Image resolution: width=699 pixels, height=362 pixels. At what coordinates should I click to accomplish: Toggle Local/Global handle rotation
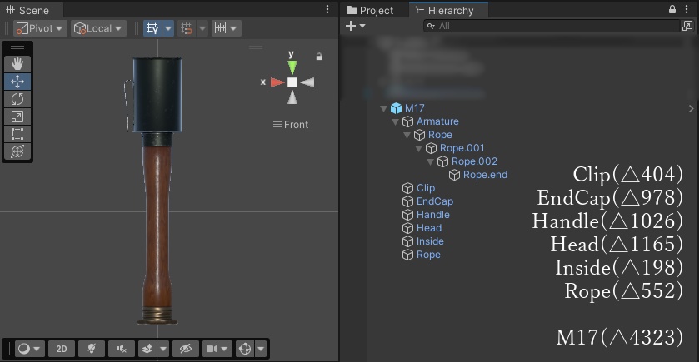(x=98, y=28)
